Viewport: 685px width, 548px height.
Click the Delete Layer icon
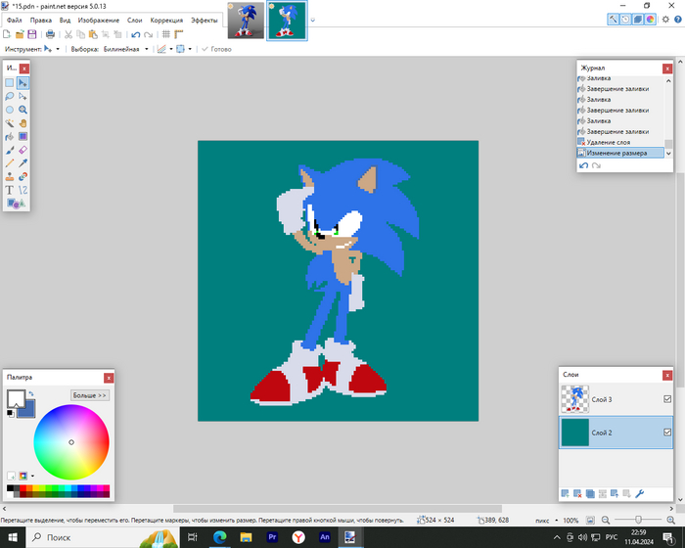pos(577,493)
